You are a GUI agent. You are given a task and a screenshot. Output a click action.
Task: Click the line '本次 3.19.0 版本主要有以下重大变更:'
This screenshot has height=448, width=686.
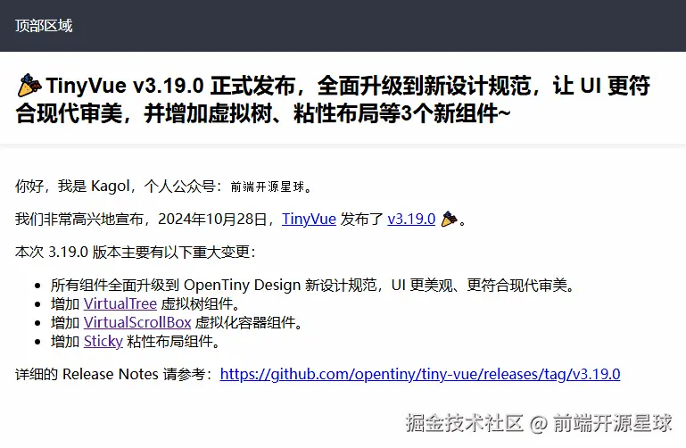136,252
